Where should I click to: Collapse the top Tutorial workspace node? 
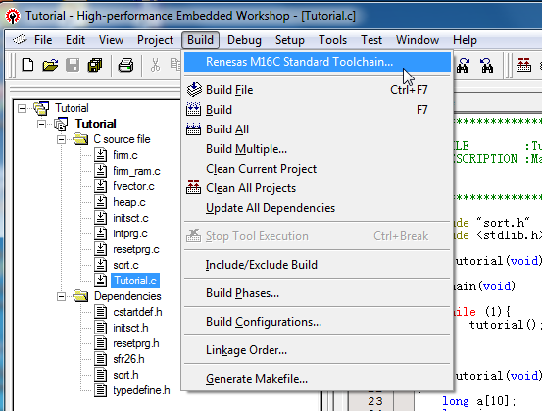pos(22,108)
